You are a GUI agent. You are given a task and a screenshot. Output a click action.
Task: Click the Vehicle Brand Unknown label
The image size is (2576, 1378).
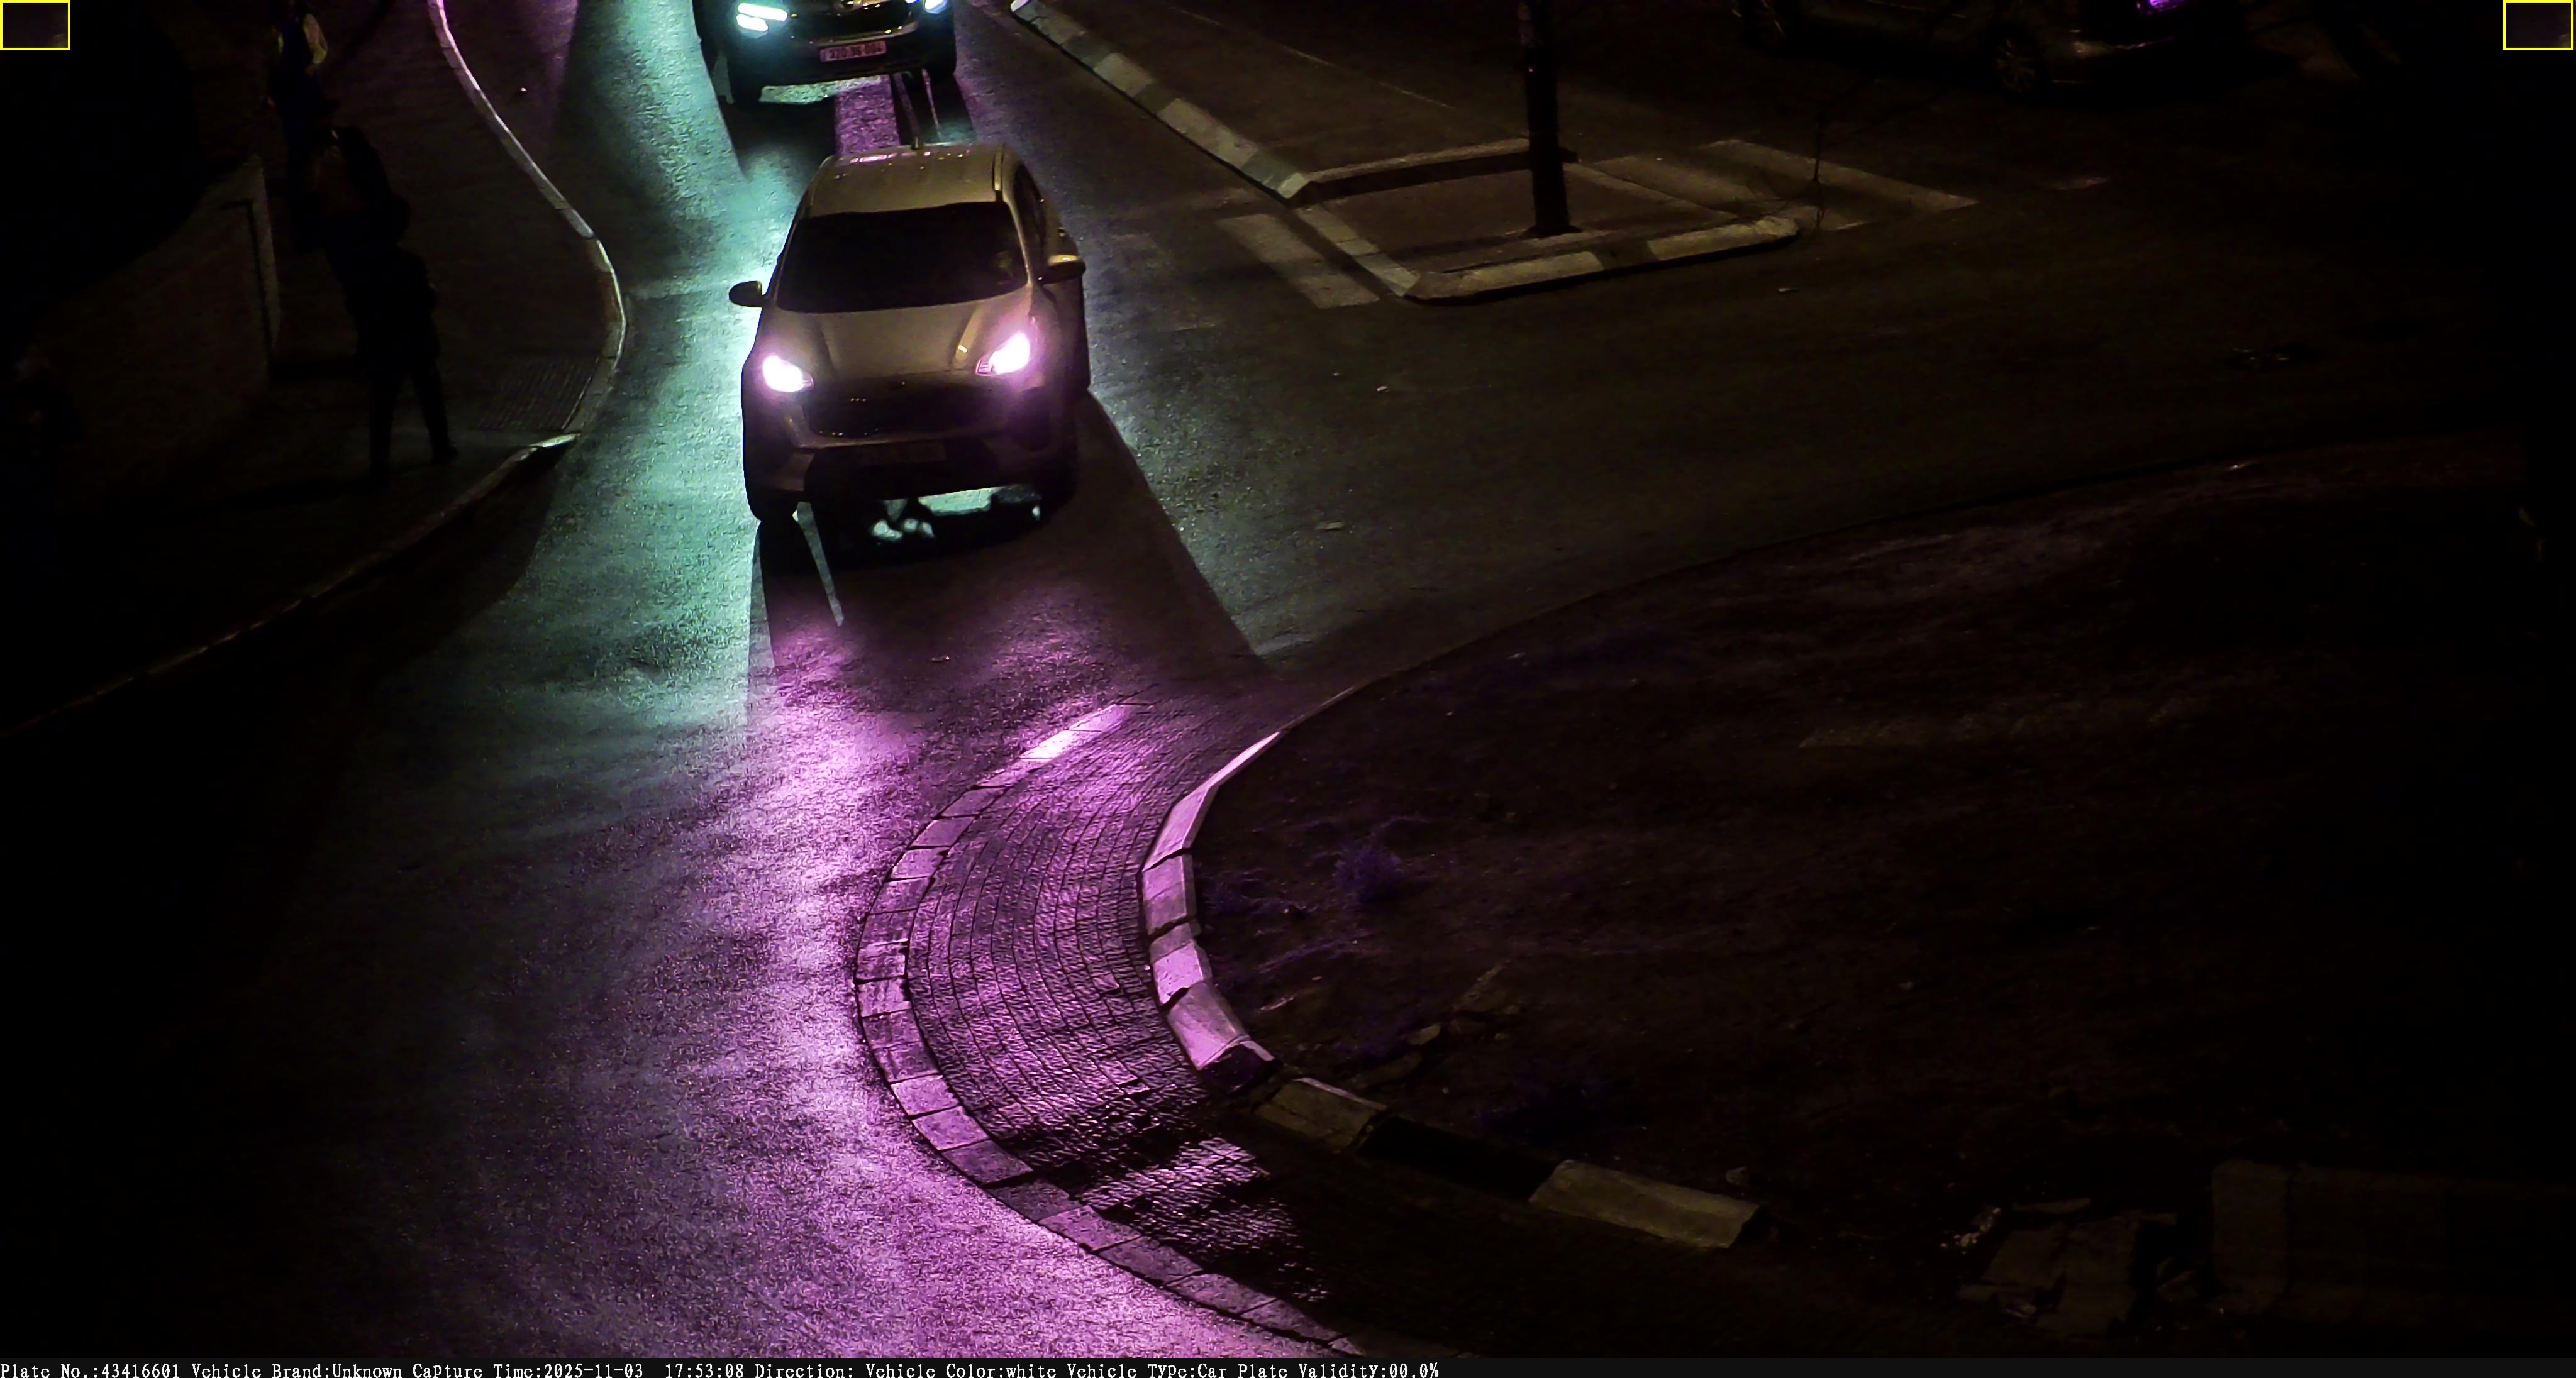[296, 1370]
